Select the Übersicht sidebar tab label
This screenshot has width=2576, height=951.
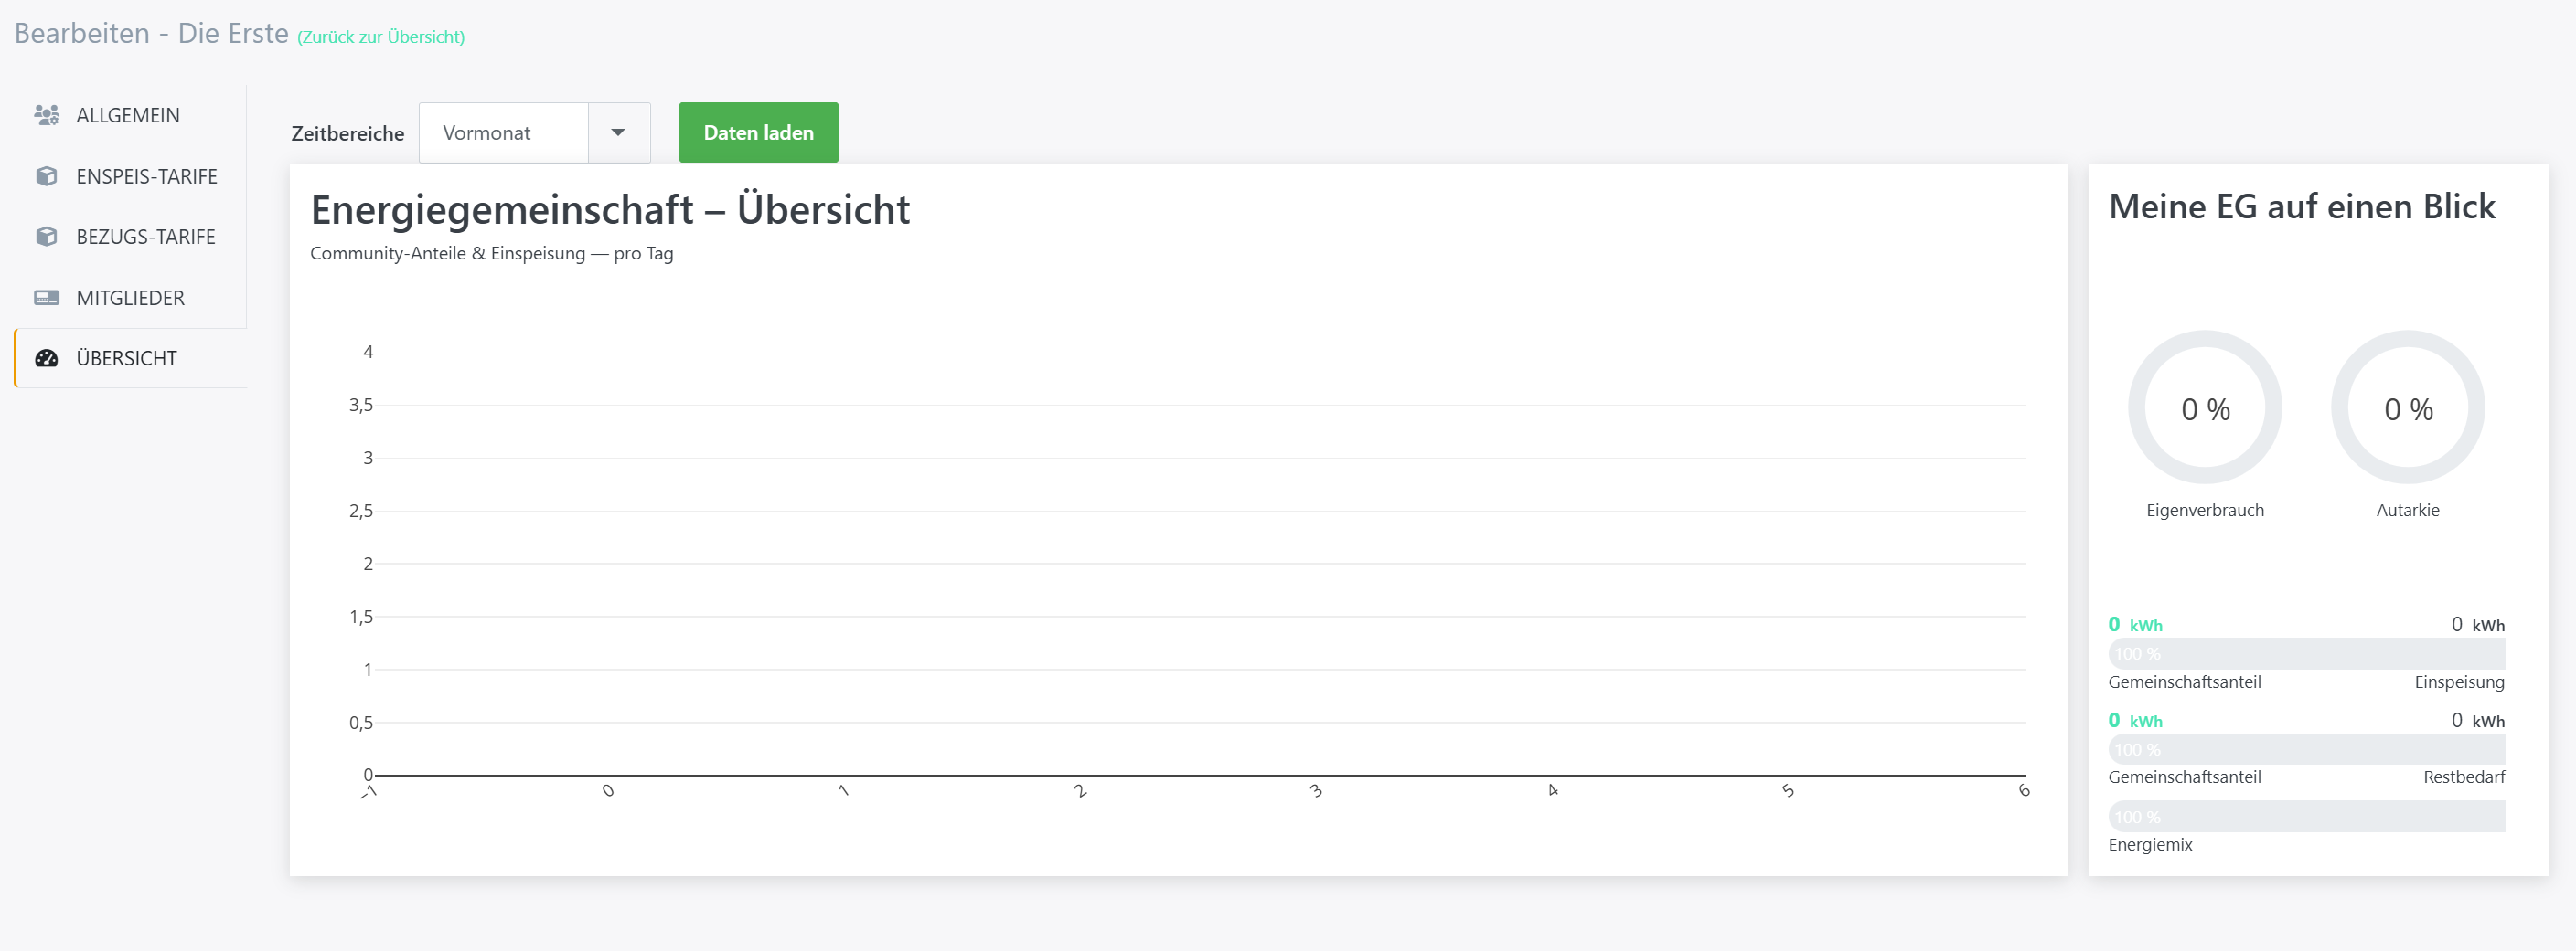127,359
